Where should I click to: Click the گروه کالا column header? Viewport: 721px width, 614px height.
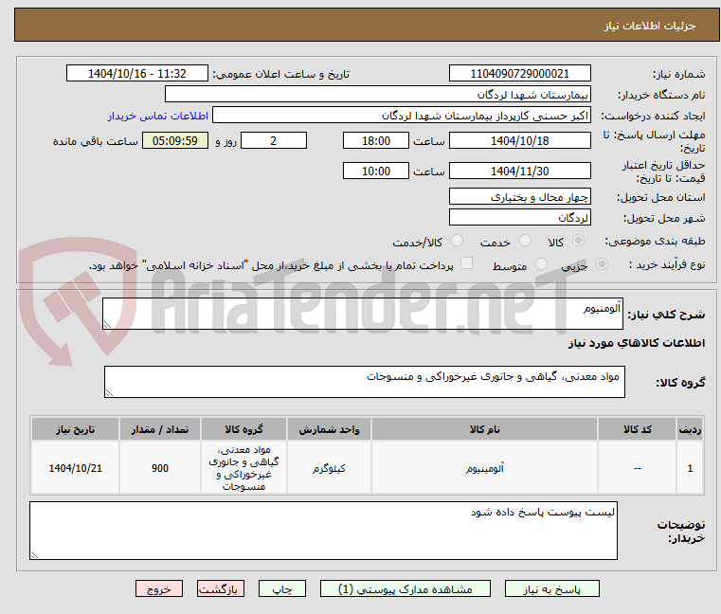click(243, 429)
